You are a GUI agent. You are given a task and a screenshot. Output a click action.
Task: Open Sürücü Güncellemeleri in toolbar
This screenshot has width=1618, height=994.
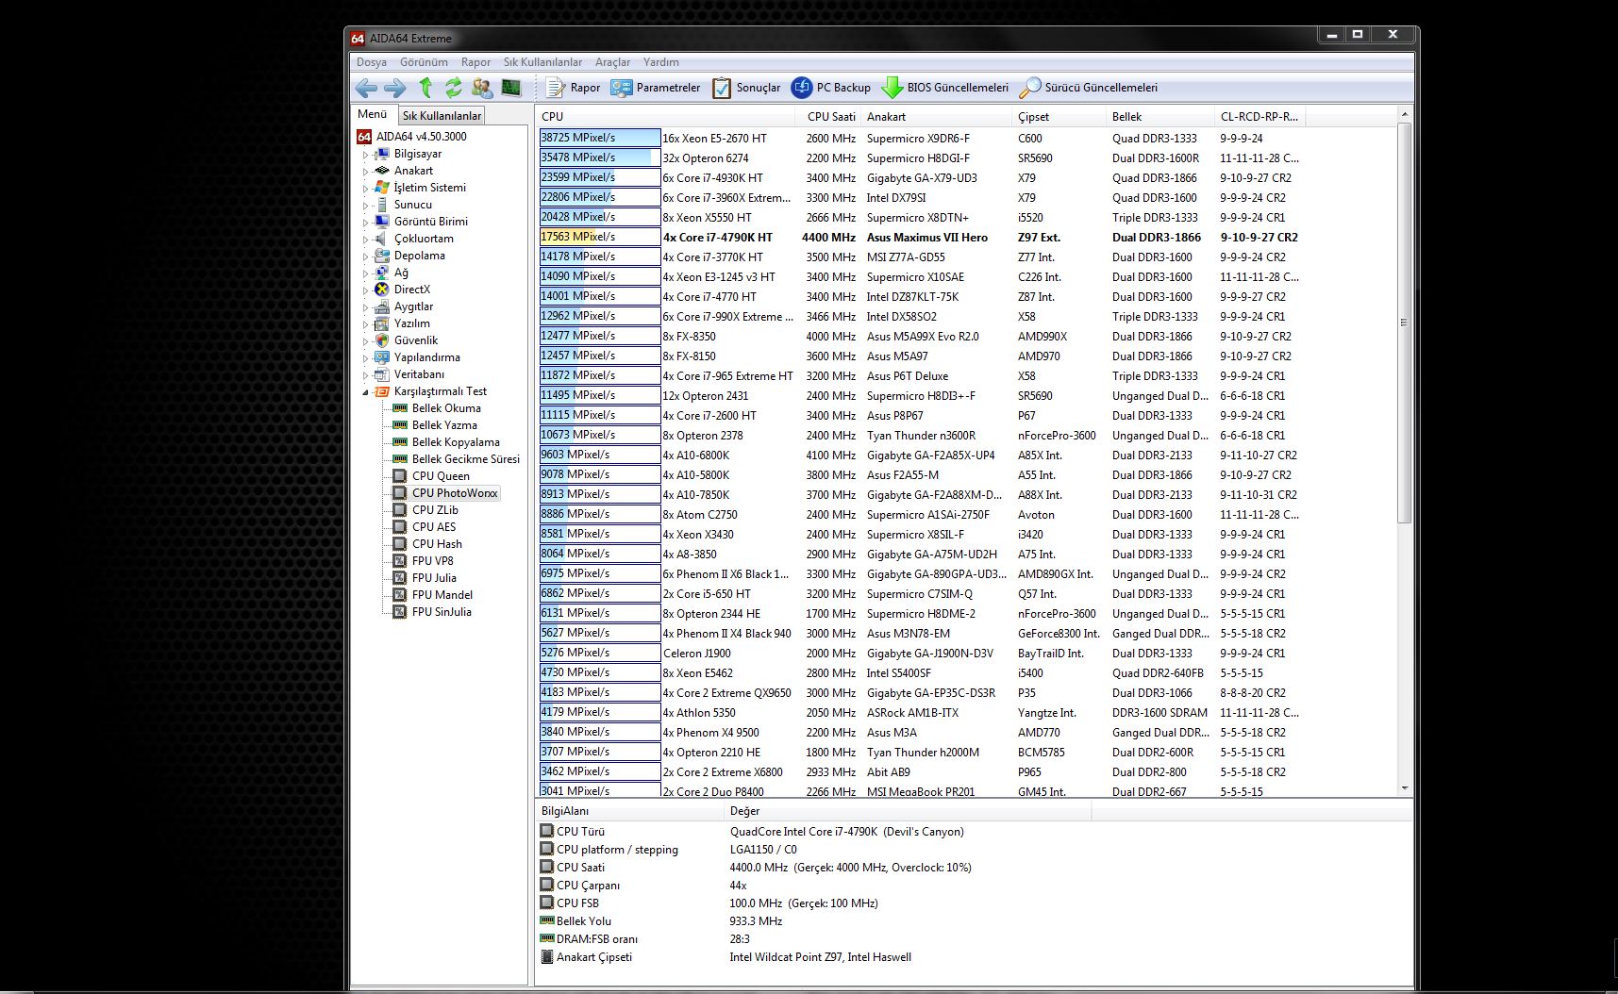[1089, 88]
